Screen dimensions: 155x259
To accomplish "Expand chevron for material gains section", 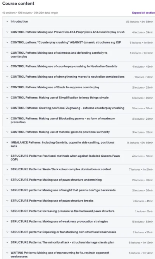I will coord(7,132).
